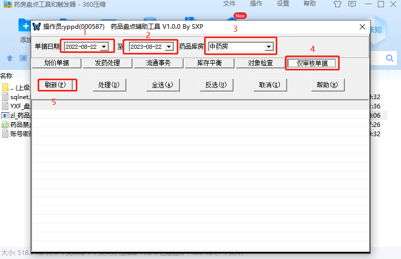Click the empty grid header row in dialog
The width and height of the screenshot is (401, 259).
point(201,105)
